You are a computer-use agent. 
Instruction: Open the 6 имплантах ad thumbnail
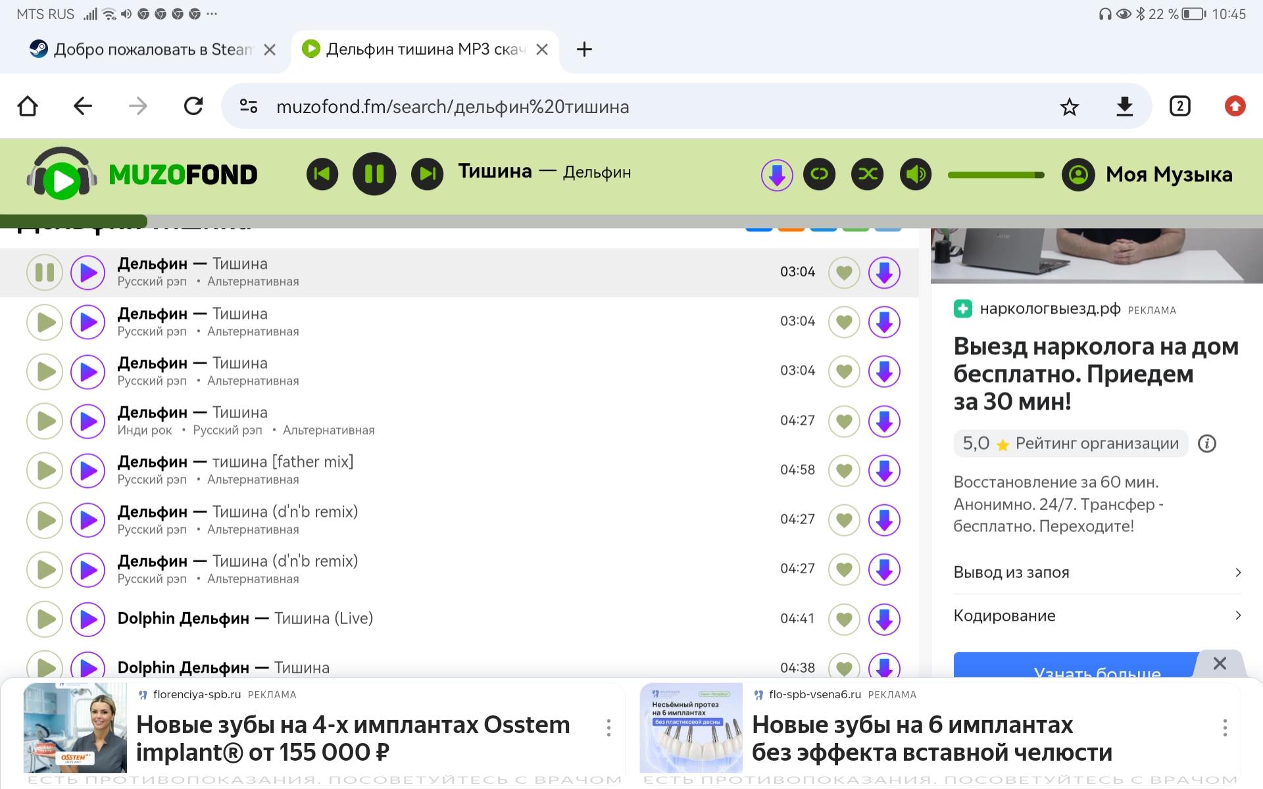click(x=691, y=728)
